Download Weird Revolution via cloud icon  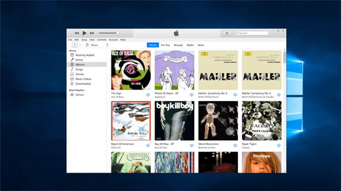tap(235, 145)
